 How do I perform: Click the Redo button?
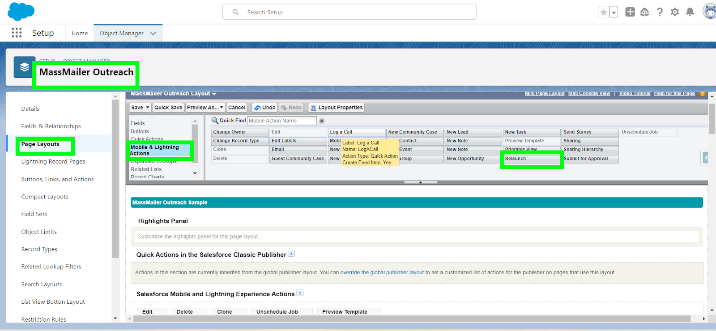(291, 108)
